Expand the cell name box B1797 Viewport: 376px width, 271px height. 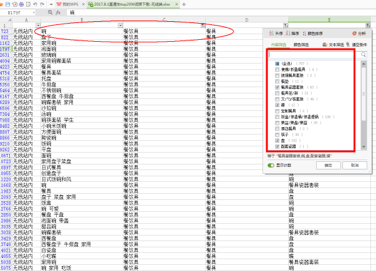[41, 12]
